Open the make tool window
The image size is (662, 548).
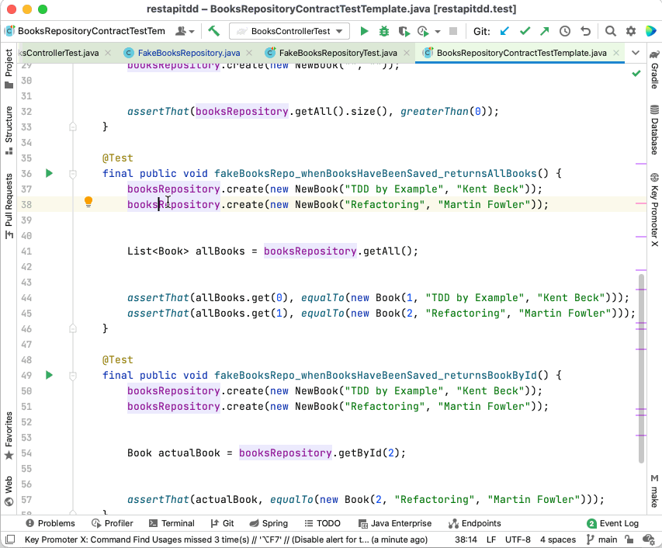click(x=654, y=491)
